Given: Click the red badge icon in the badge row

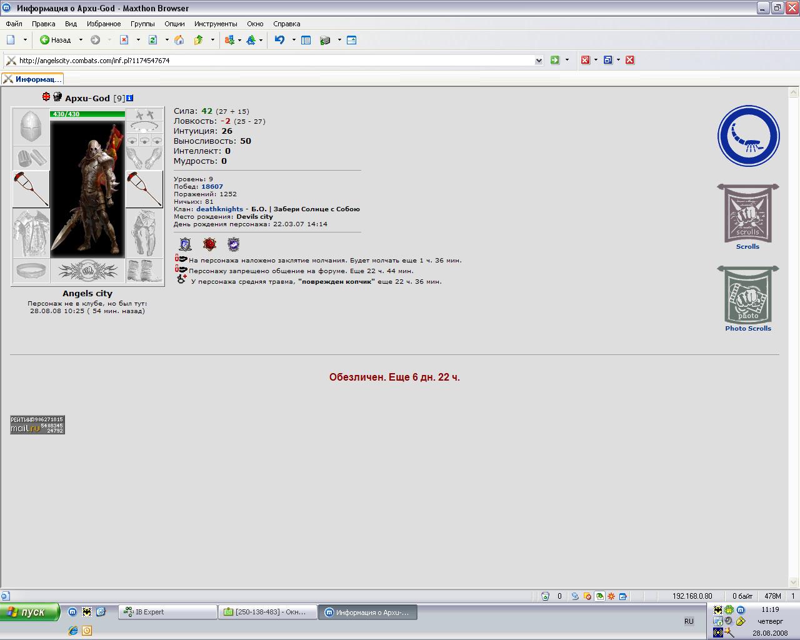Looking at the screenshot, I should 209,244.
